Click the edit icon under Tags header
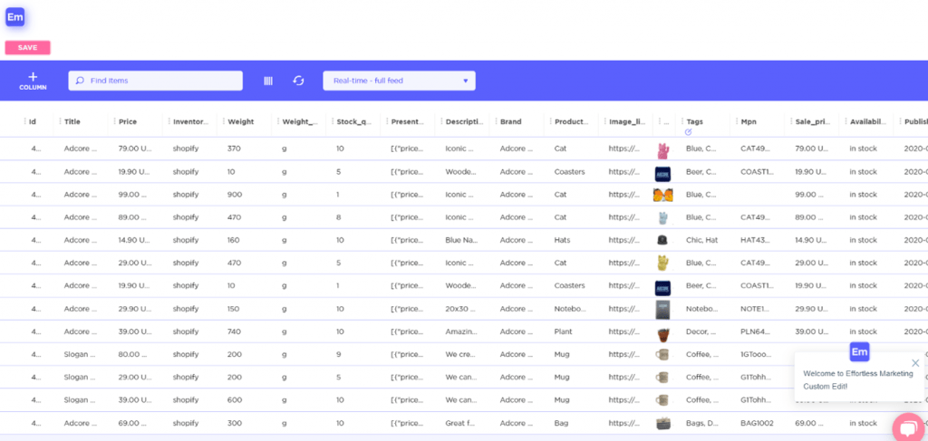This screenshot has width=928, height=441. (689, 132)
